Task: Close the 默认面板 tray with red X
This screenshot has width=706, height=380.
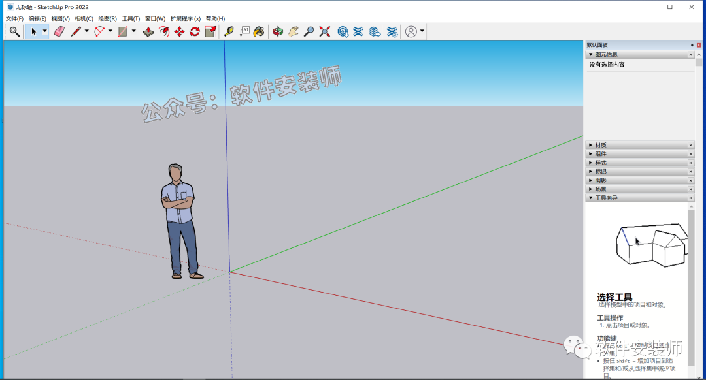Action: [x=699, y=45]
